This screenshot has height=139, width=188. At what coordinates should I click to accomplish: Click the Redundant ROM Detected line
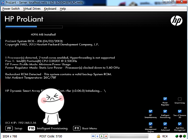[x=58, y=74]
